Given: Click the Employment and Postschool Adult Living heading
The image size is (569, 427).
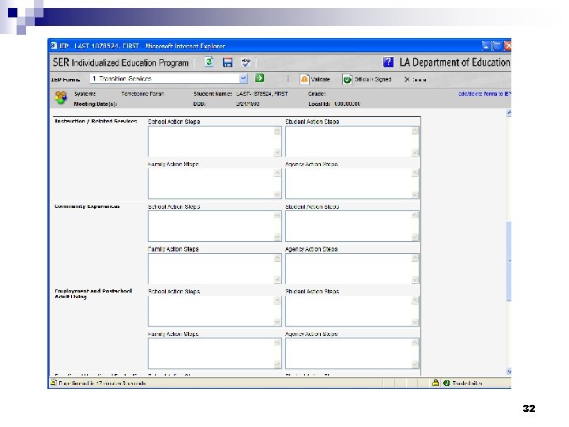Looking at the screenshot, I should (x=93, y=293).
